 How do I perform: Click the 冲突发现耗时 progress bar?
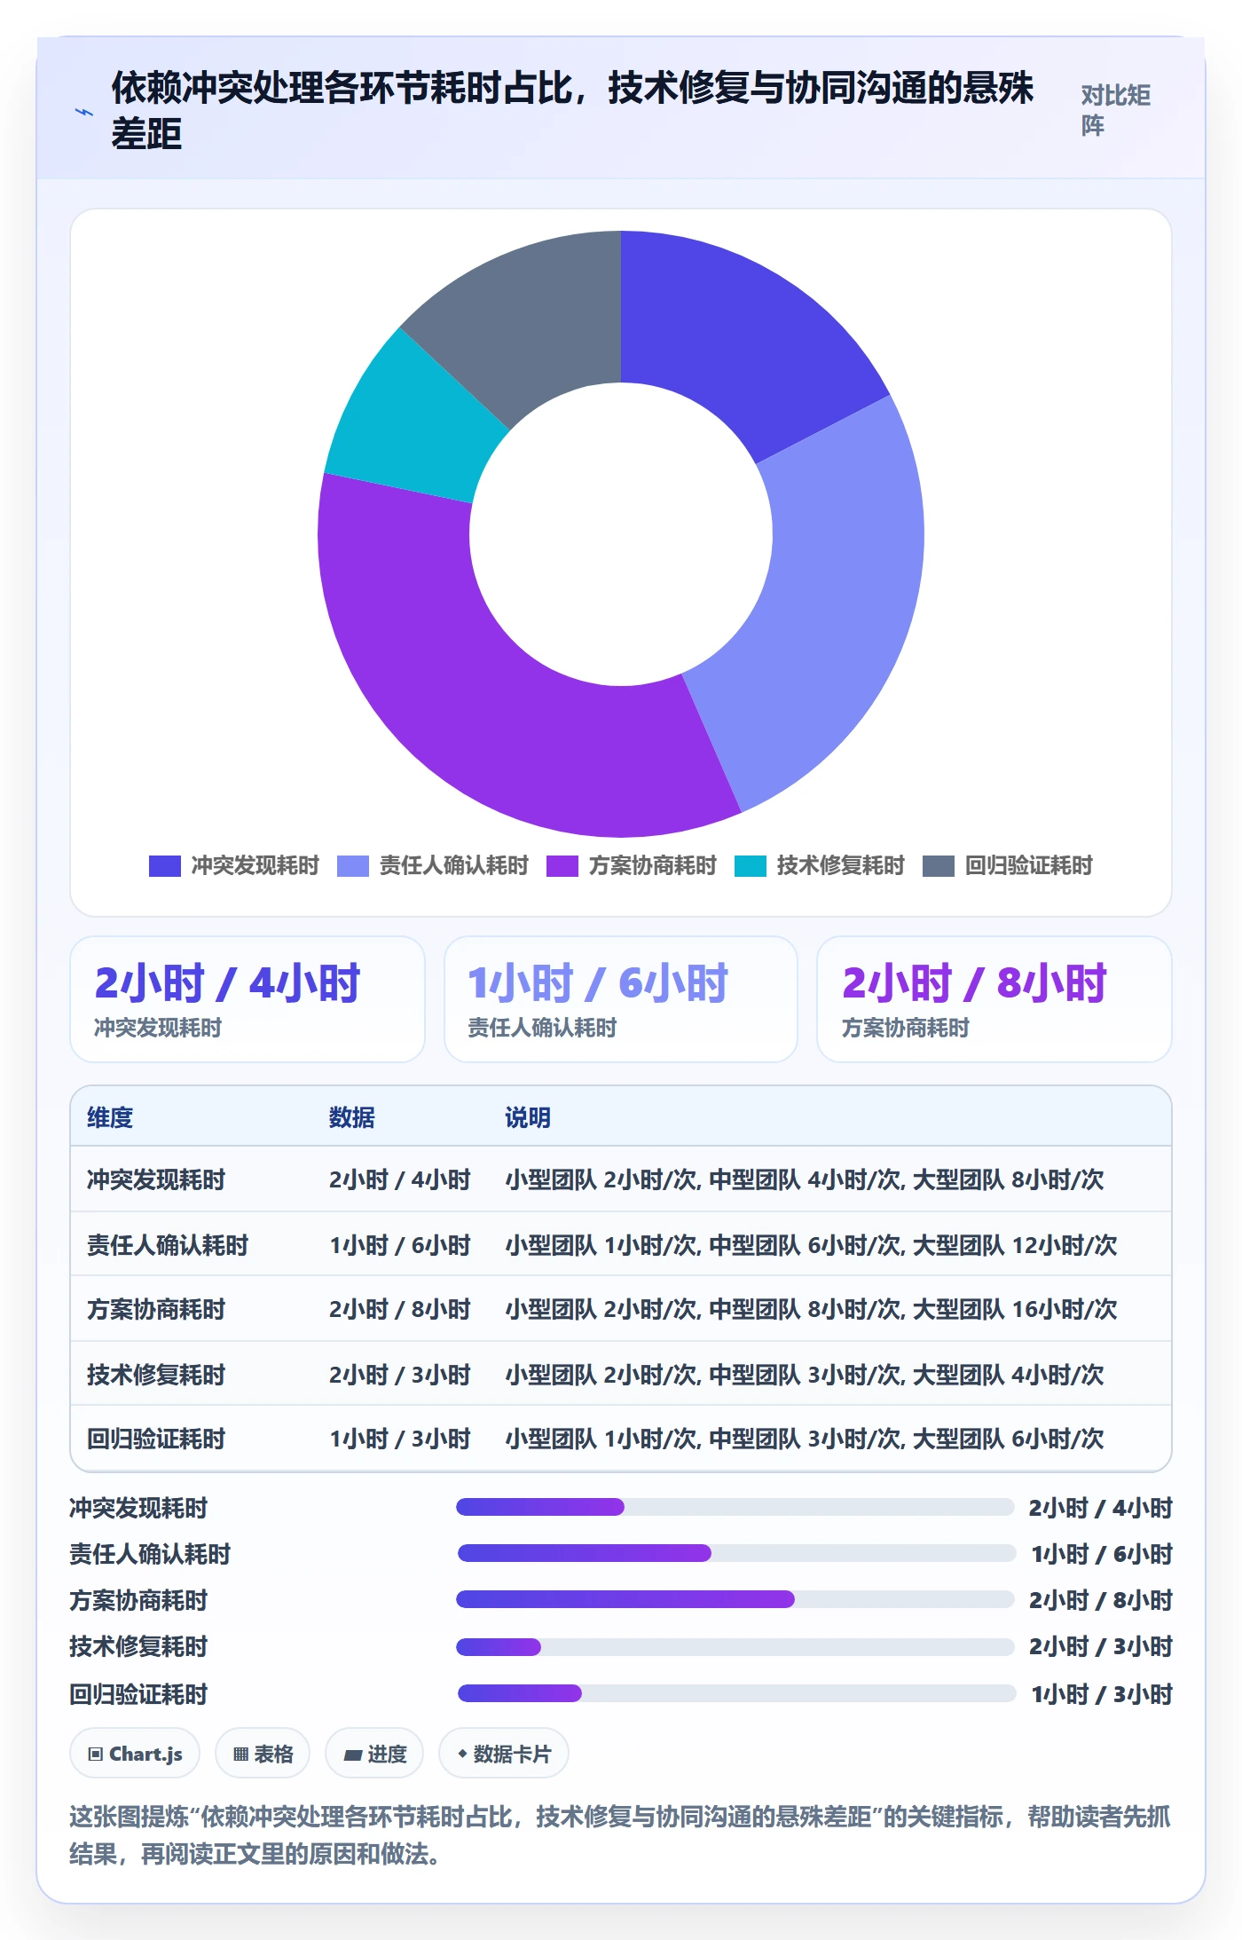735,1507
